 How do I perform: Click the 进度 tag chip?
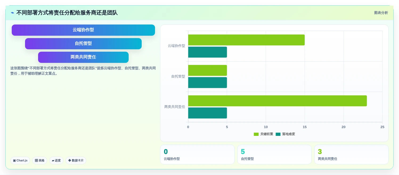56,161
